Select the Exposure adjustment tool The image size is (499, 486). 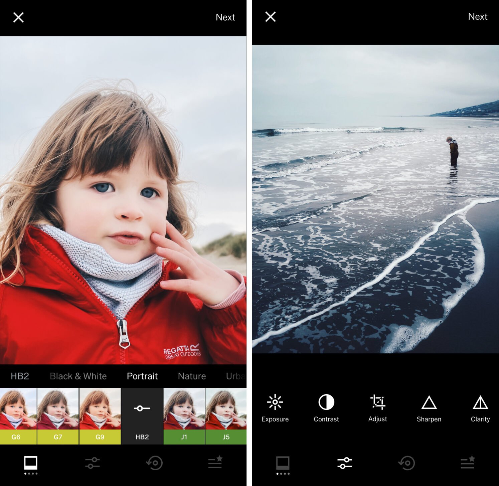(x=275, y=408)
